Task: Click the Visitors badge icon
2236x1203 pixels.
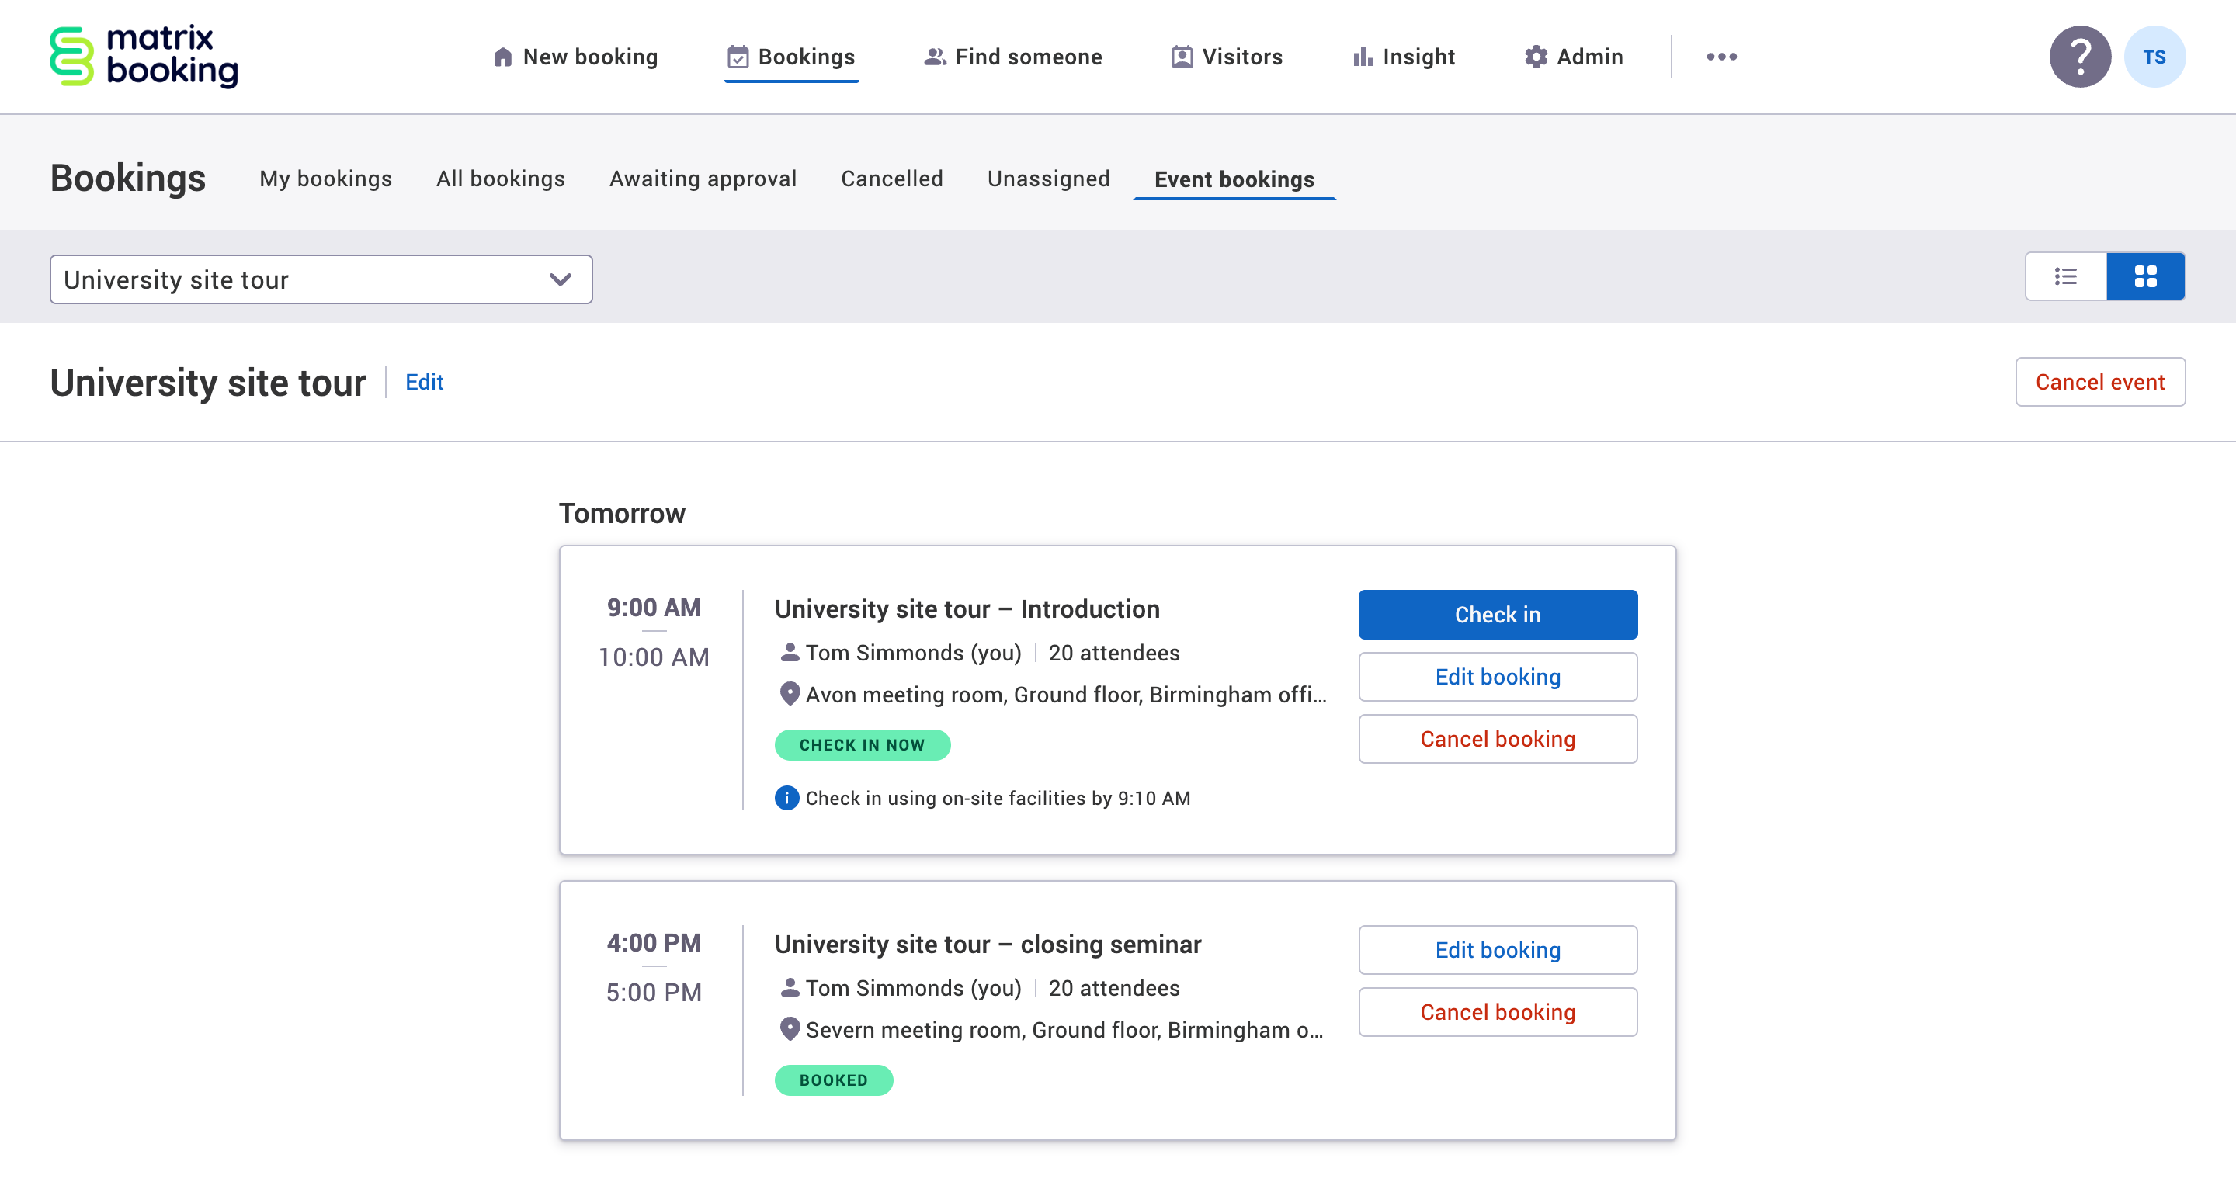Action: pos(1182,57)
